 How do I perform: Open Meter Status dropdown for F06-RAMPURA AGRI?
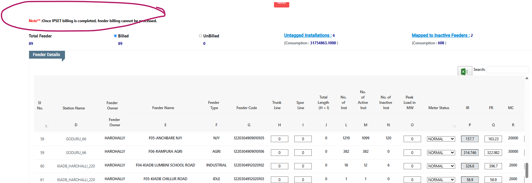pyautogui.click(x=441, y=153)
